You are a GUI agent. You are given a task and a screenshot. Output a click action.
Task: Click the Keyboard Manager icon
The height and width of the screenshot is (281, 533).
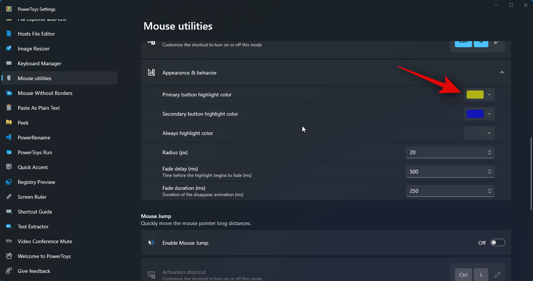(x=9, y=63)
